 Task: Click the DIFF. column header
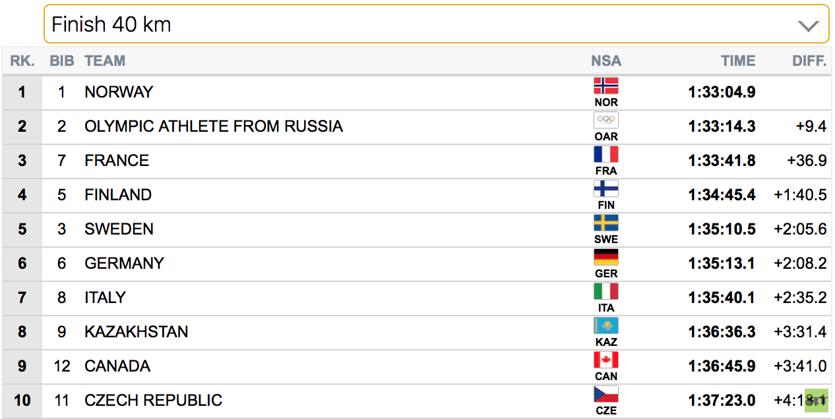coord(809,61)
